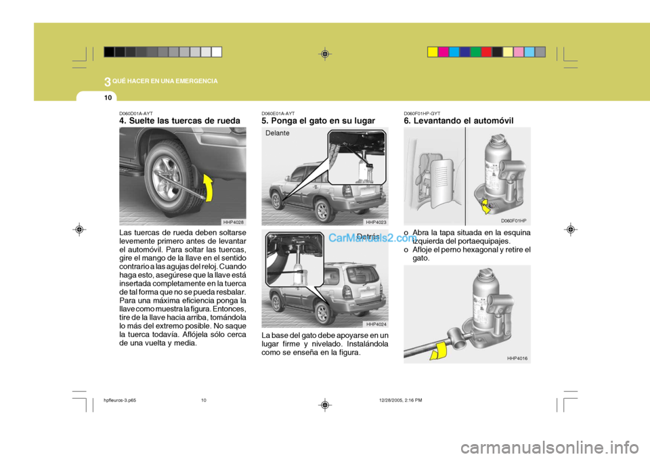Screen dimensions: 650x459
Task: Select the green swatch in the color bar
Action: coord(476,52)
